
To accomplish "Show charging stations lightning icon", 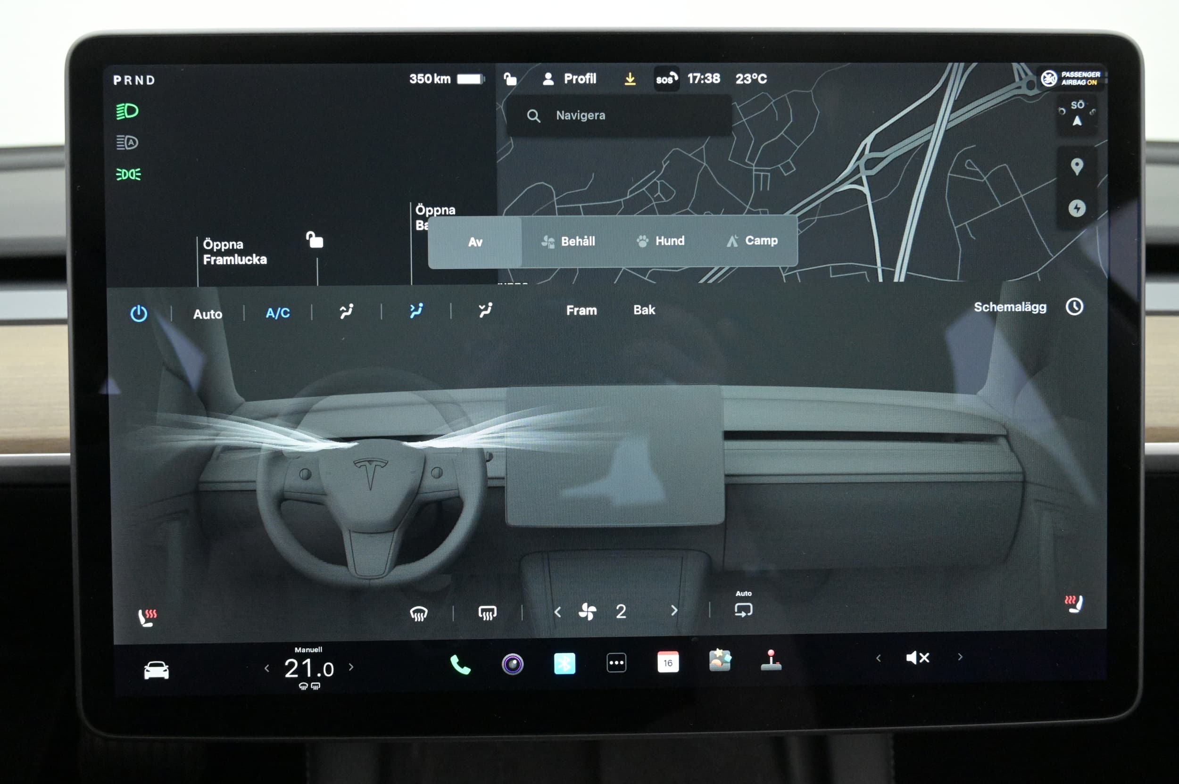I will point(1077,208).
